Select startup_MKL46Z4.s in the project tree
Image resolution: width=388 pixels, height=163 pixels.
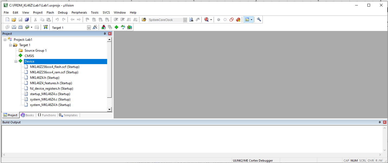tap(50, 94)
